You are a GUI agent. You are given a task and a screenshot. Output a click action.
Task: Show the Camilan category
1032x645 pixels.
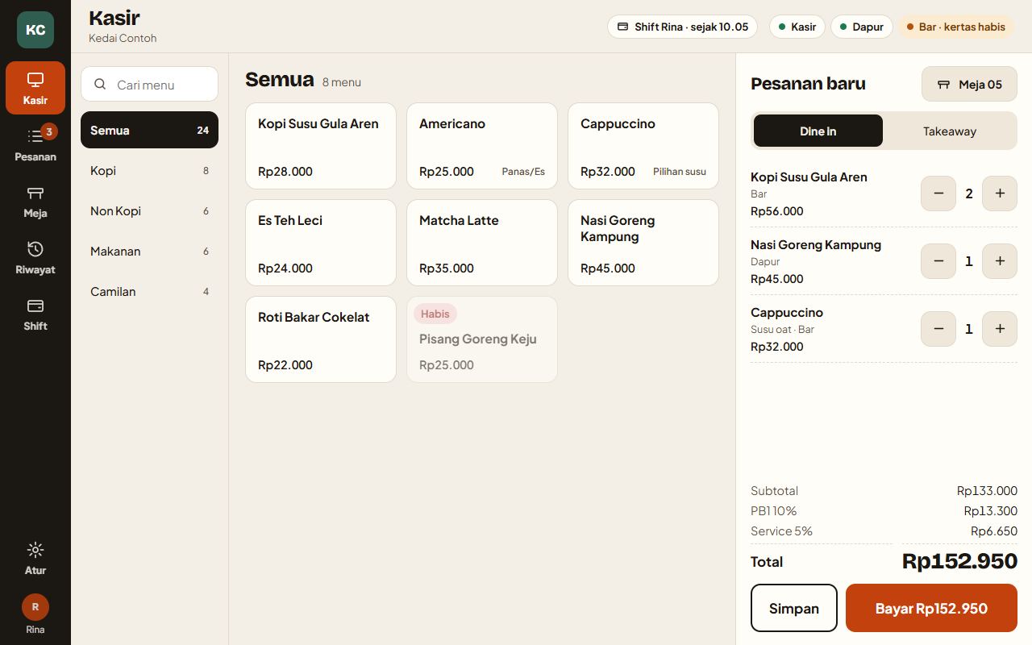tap(149, 291)
